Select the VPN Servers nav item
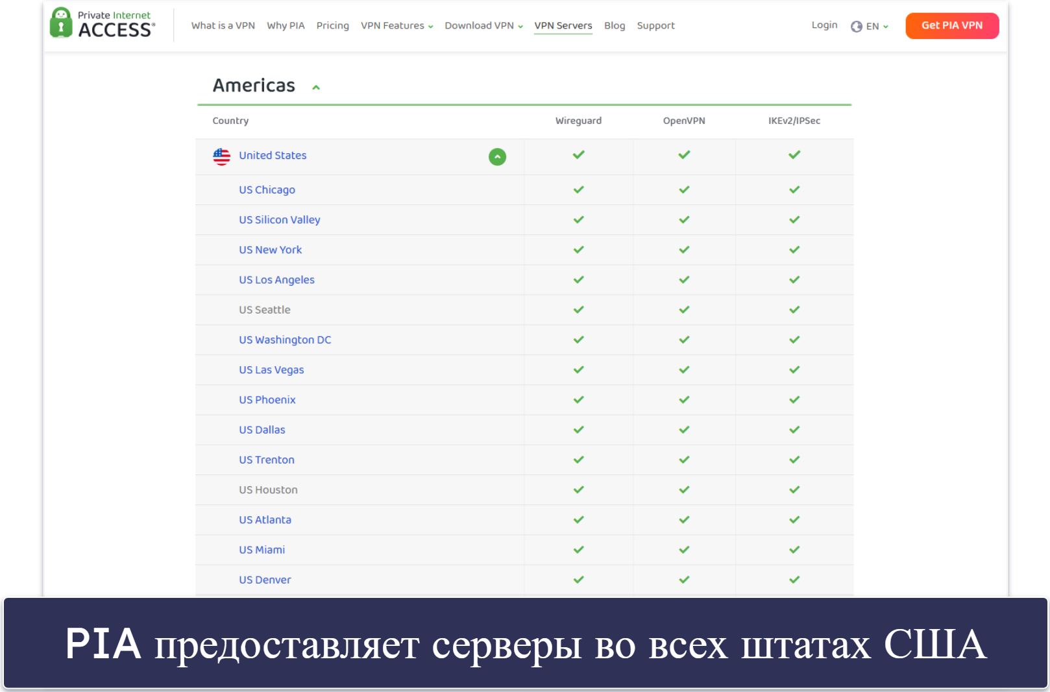This screenshot has width=1050, height=692. 563,25
